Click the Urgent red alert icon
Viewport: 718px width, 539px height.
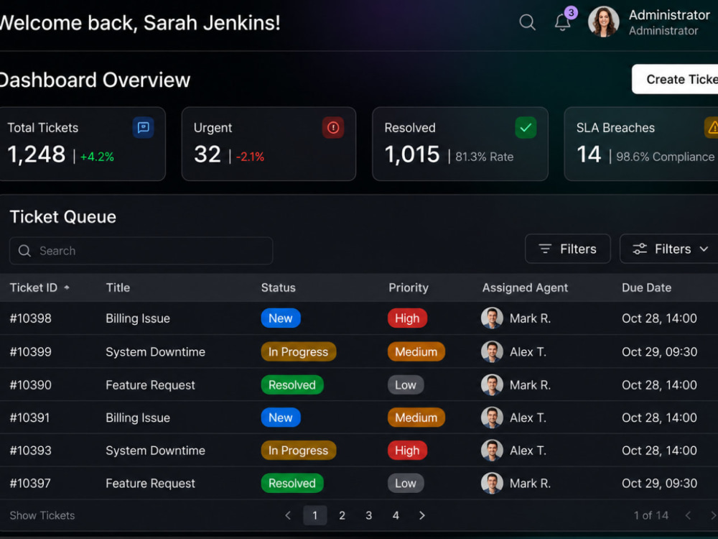333,127
